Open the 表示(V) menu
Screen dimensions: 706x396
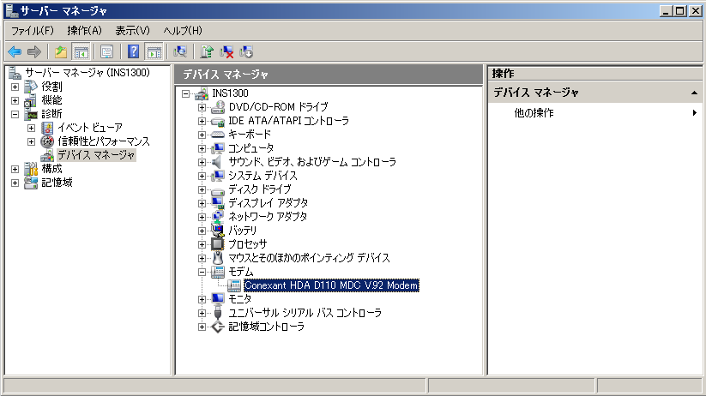(132, 31)
